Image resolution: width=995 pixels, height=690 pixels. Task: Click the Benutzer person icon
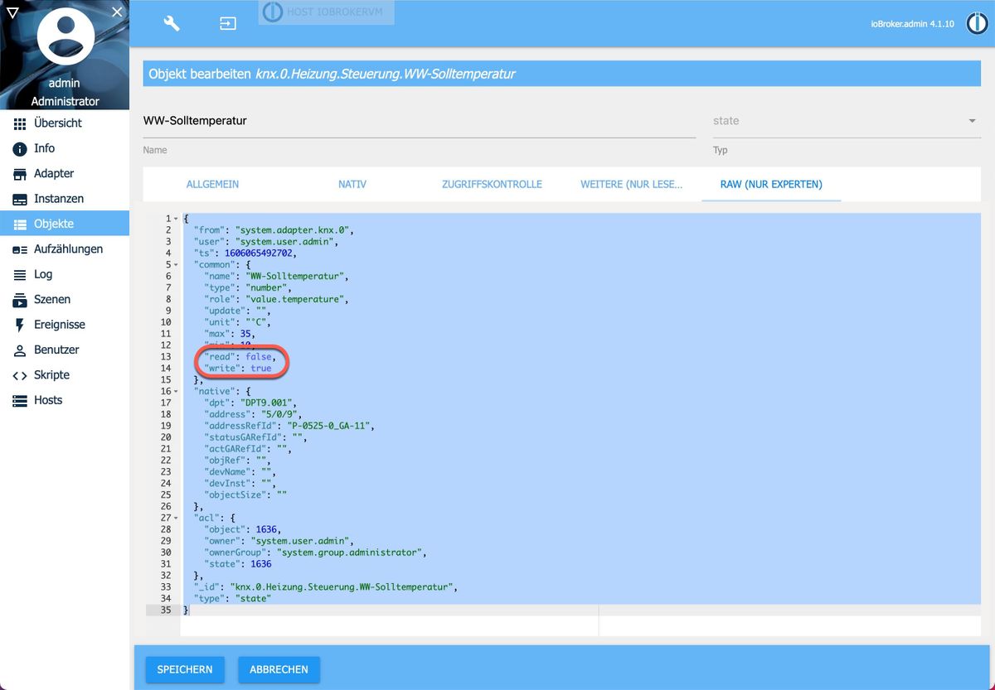(x=20, y=350)
